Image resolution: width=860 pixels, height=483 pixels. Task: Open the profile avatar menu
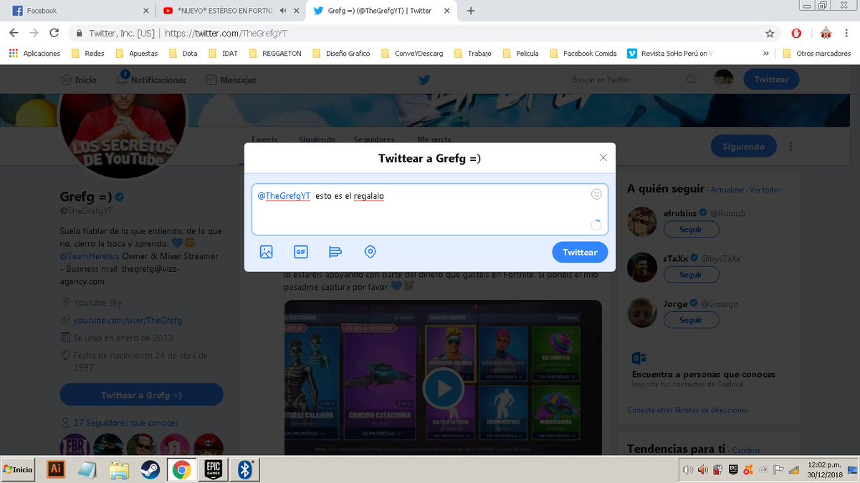tap(724, 79)
